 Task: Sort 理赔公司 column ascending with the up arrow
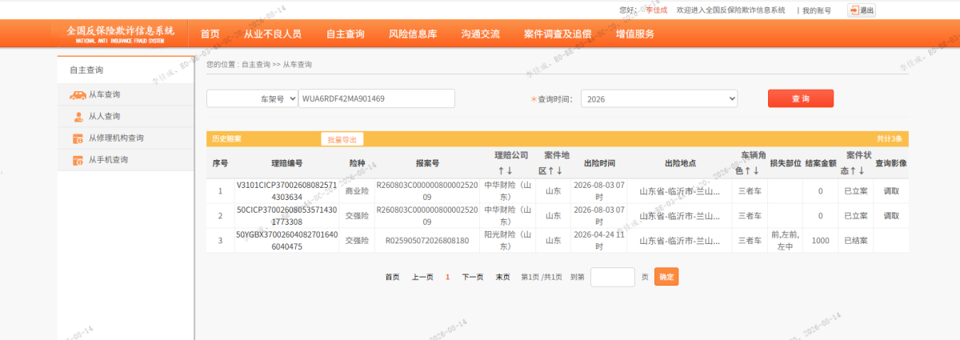pos(501,171)
